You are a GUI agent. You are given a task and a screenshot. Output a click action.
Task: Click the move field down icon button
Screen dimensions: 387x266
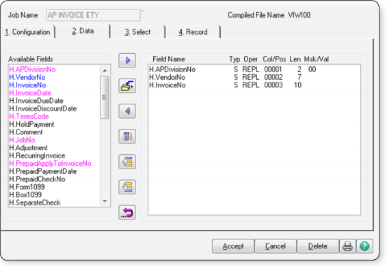127,187
